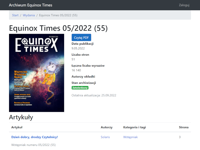Click the Czytaj PDF button
200x150 pixels.
(x=81, y=37)
